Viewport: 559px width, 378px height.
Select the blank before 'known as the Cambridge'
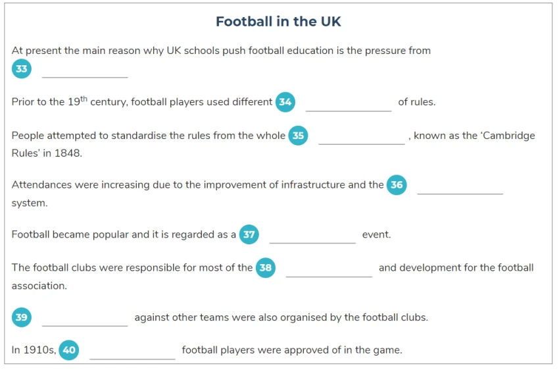pos(362,137)
